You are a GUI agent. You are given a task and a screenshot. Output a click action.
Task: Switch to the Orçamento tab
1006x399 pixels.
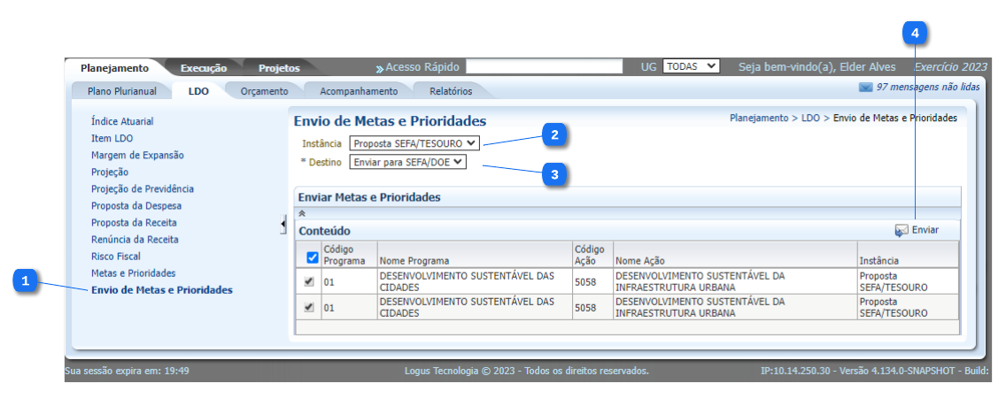pyautogui.click(x=264, y=91)
